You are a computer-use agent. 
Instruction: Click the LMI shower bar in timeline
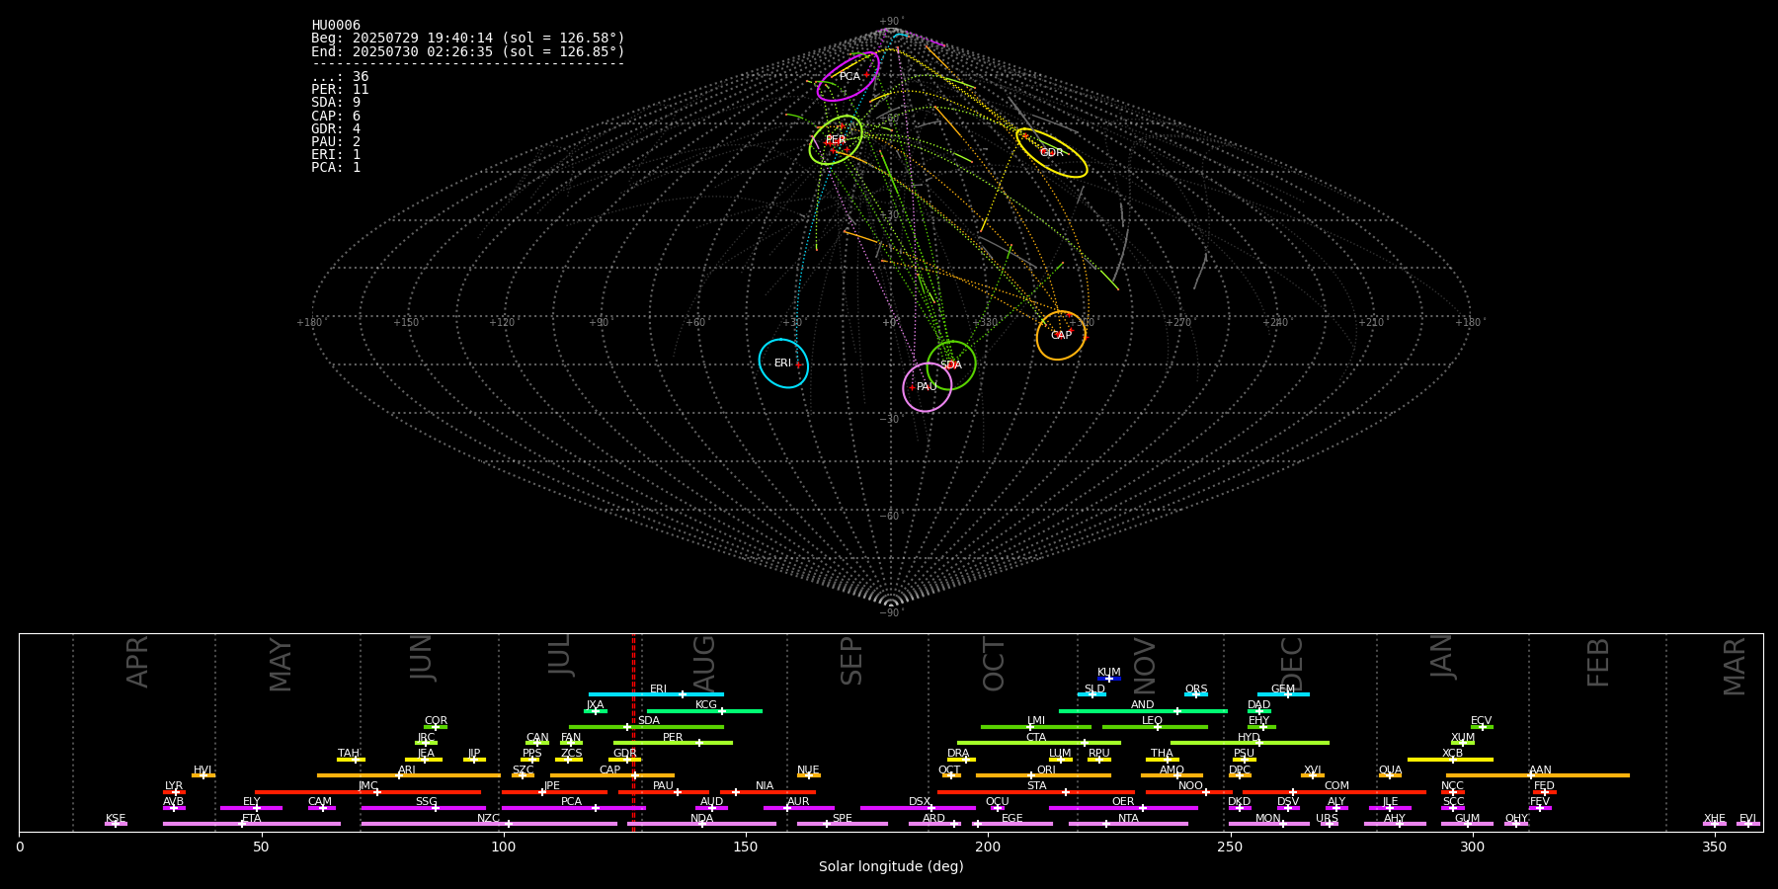[1036, 727]
